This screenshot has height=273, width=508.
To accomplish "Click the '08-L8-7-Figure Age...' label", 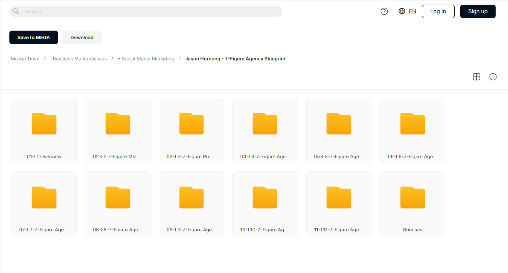I will pos(118,230).
